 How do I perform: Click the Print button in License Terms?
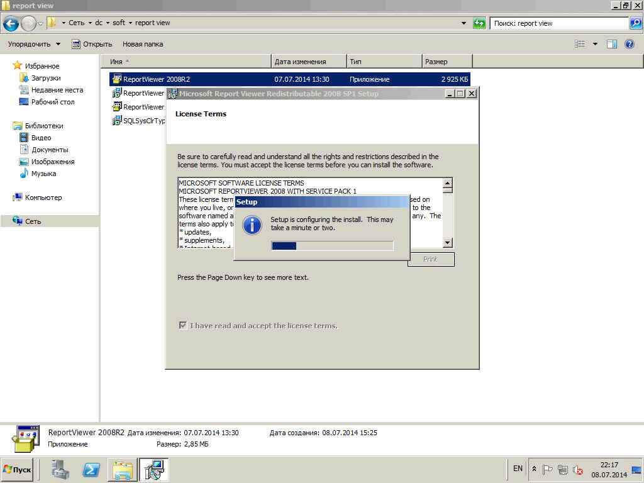pos(431,259)
